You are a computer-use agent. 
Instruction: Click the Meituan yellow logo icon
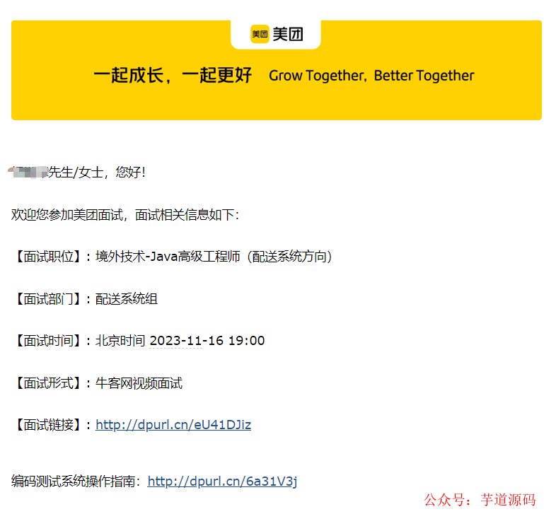260,35
